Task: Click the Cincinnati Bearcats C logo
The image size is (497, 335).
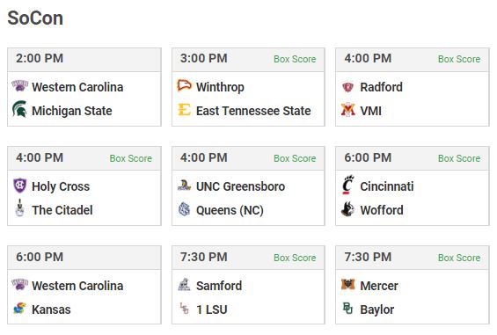Action: (x=348, y=185)
